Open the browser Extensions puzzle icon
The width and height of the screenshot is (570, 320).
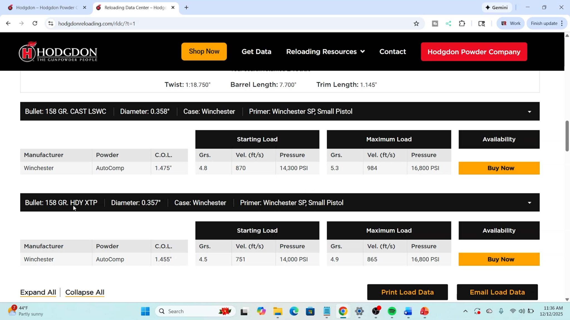[462, 24]
